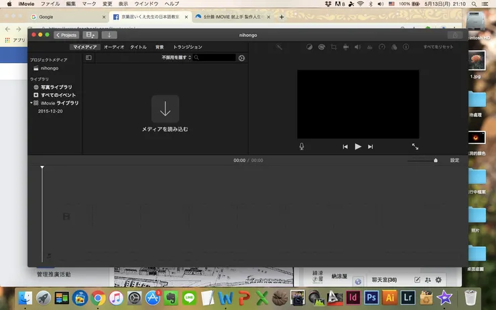The image size is (496, 310).
Task: Toggle media library browser button
Action: [x=90, y=35]
